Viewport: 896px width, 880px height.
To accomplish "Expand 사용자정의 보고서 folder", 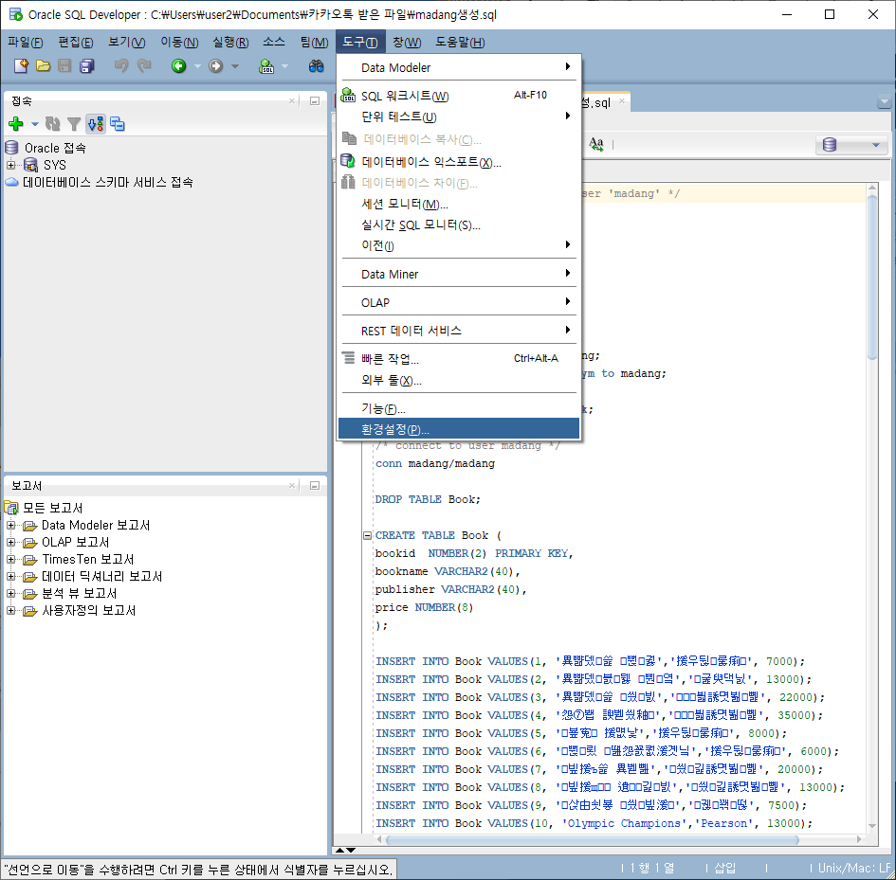I will tap(10, 610).
